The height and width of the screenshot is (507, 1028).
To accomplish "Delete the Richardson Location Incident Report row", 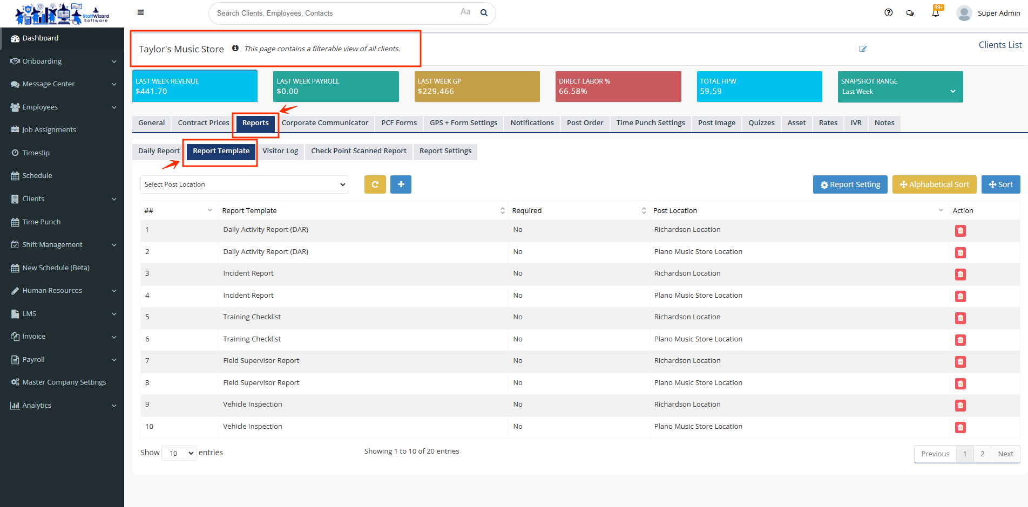I will coord(960,275).
